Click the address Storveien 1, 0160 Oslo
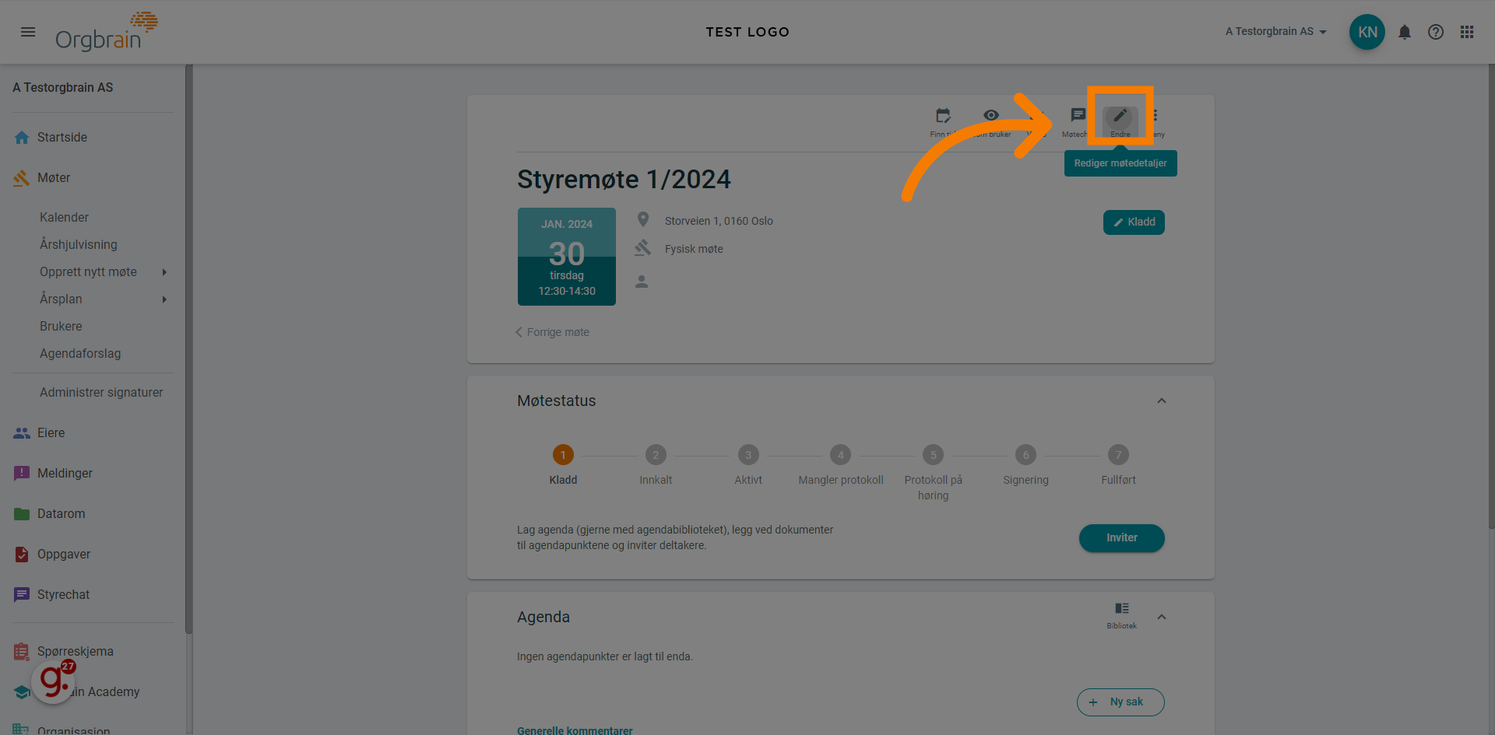Screen dimensions: 1495x735 pyautogui.click(x=719, y=221)
